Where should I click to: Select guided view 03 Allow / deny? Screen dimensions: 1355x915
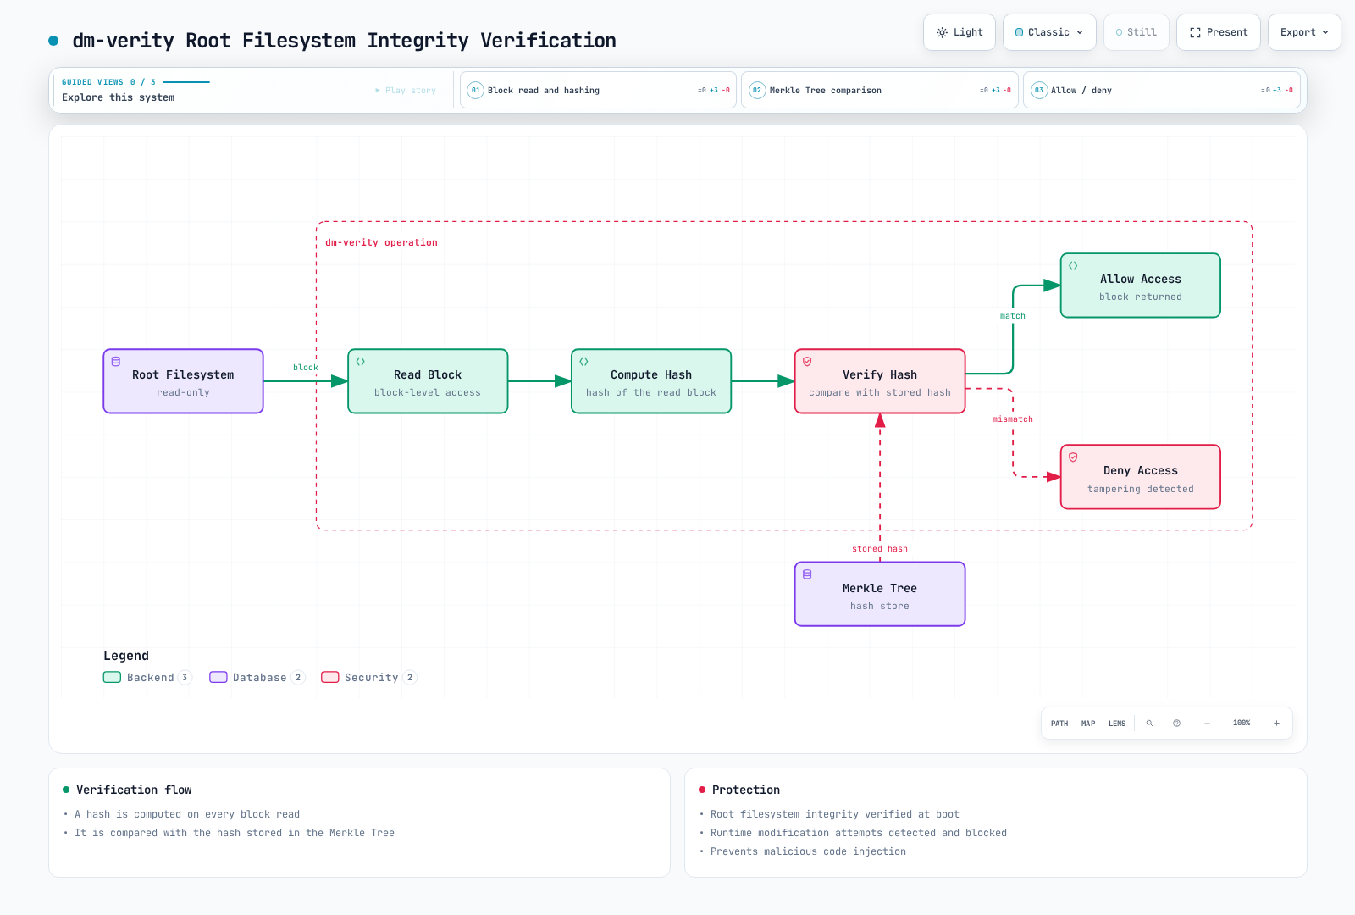pyautogui.click(x=1161, y=90)
